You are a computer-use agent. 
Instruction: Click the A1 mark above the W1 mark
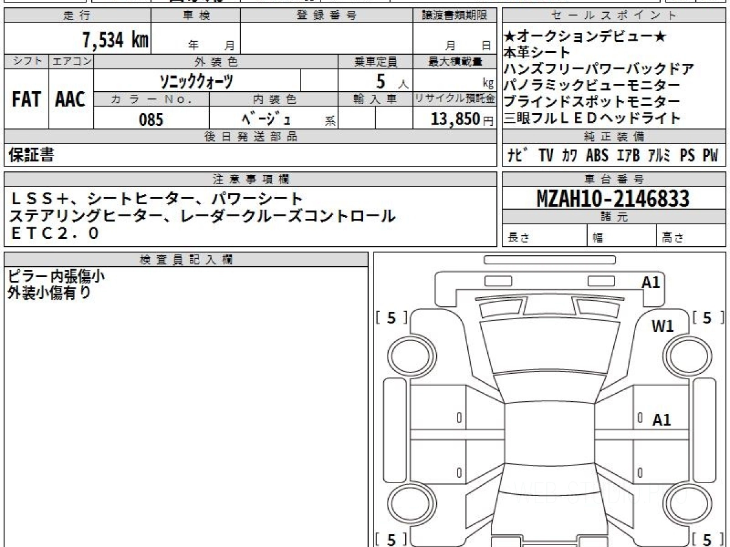tap(651, 282)
